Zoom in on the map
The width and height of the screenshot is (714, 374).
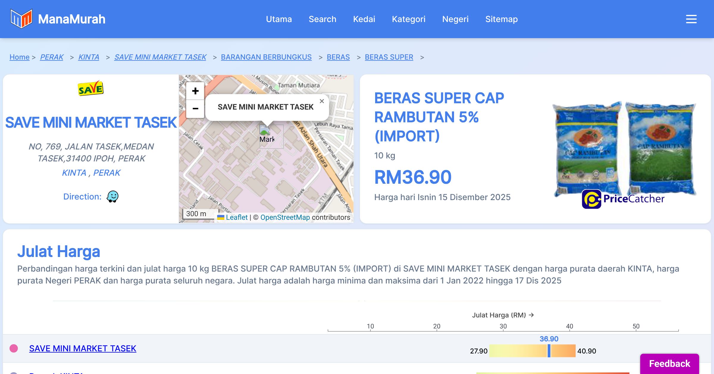(195, 91)
